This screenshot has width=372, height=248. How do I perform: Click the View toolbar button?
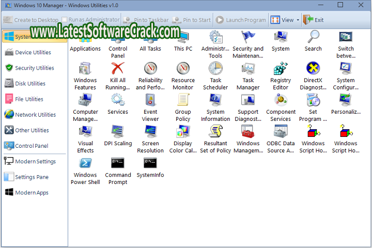(282, 20)
